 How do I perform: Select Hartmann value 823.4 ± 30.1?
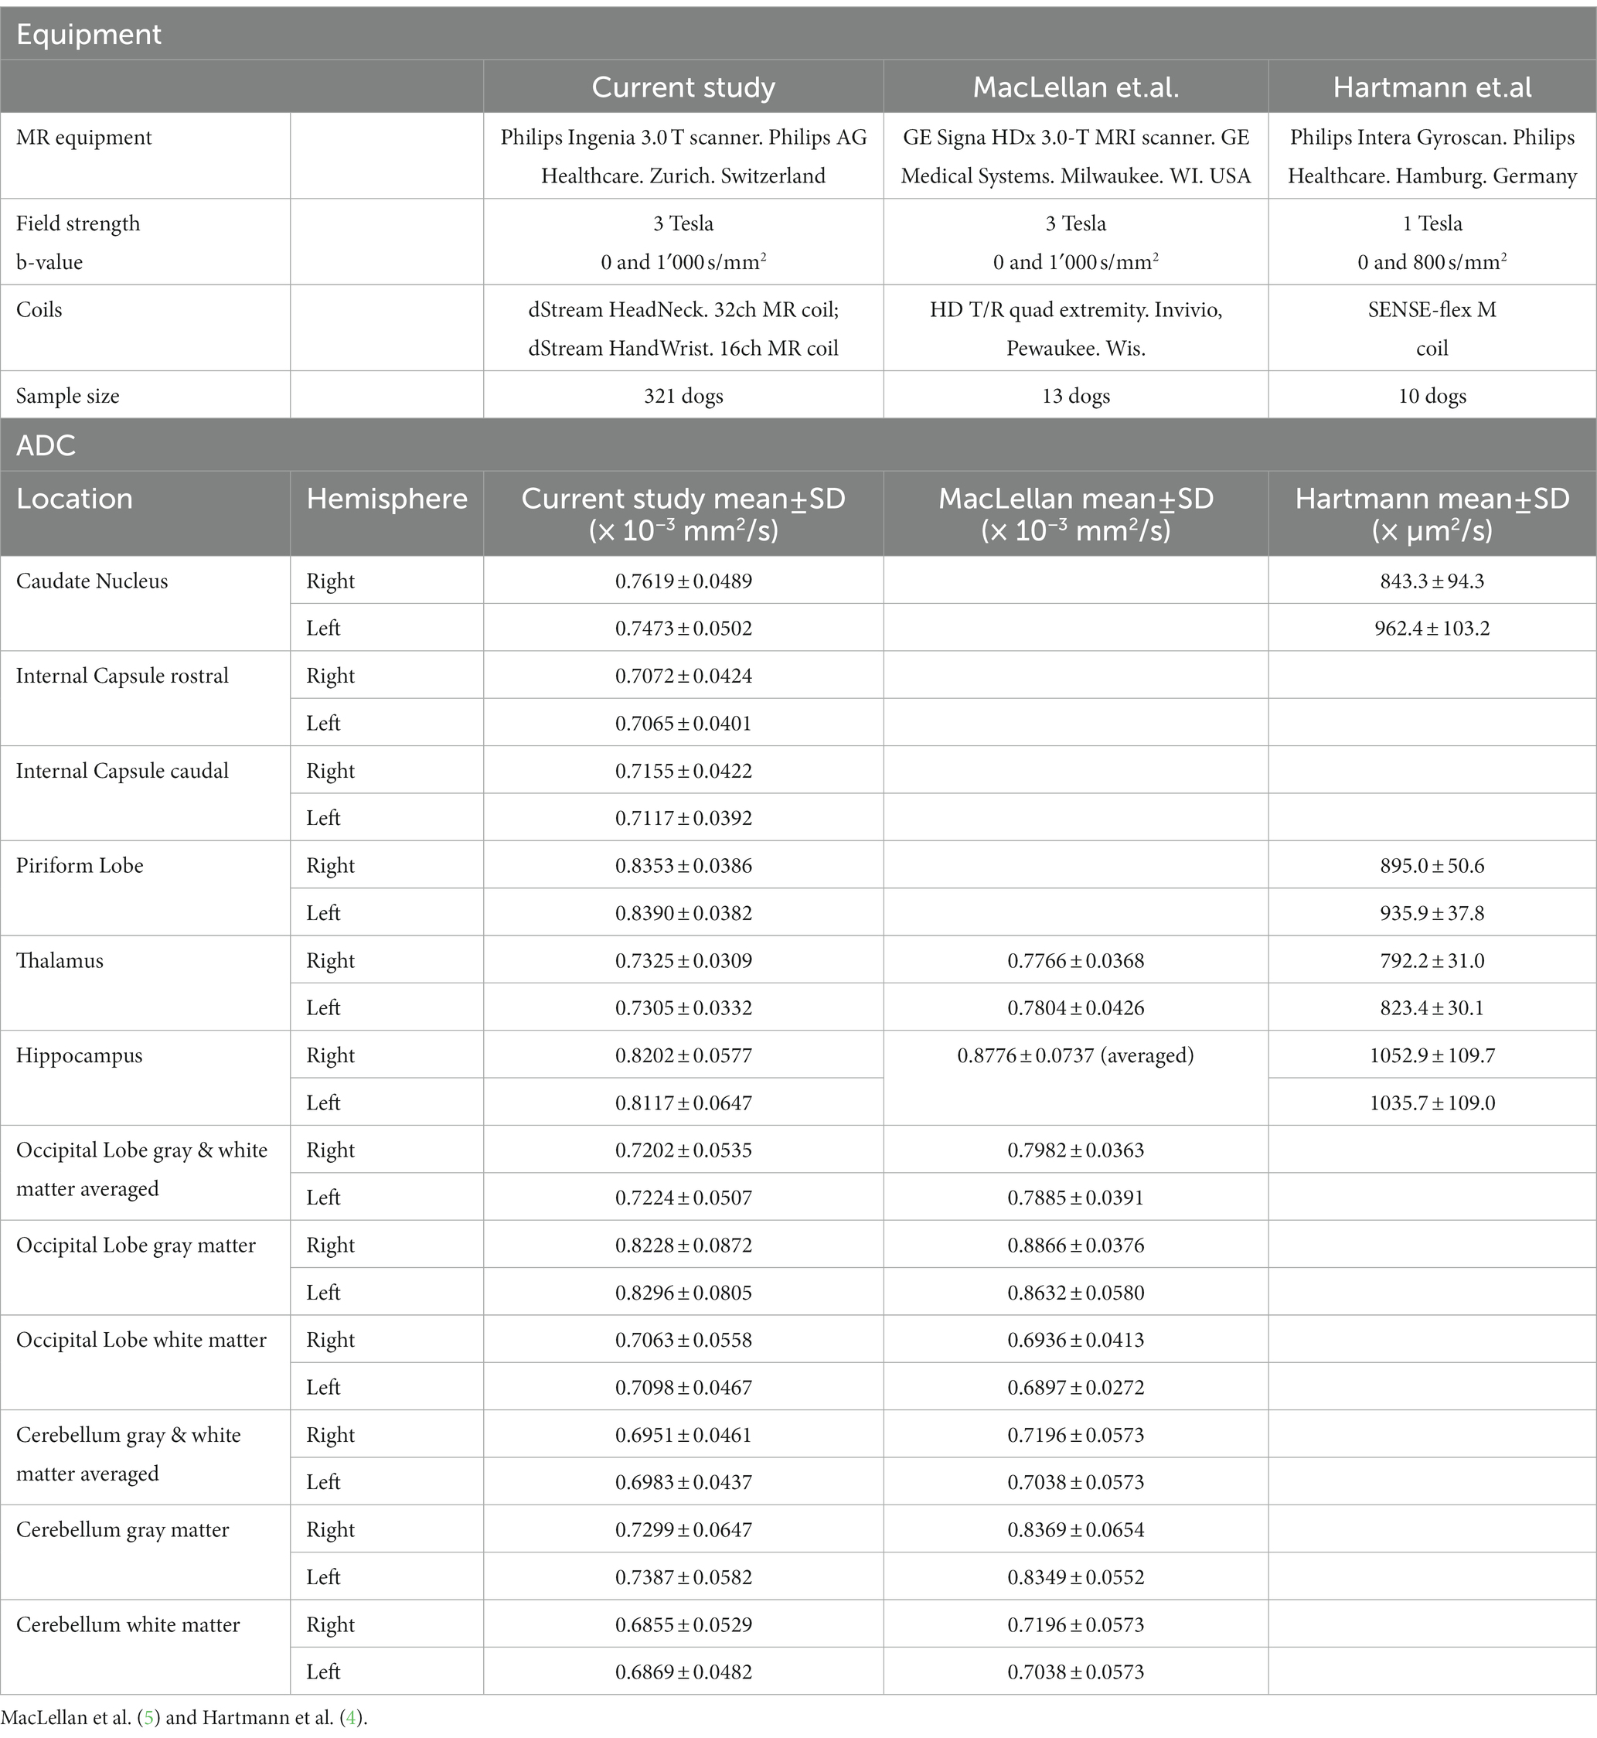tap(1432, 1007)
